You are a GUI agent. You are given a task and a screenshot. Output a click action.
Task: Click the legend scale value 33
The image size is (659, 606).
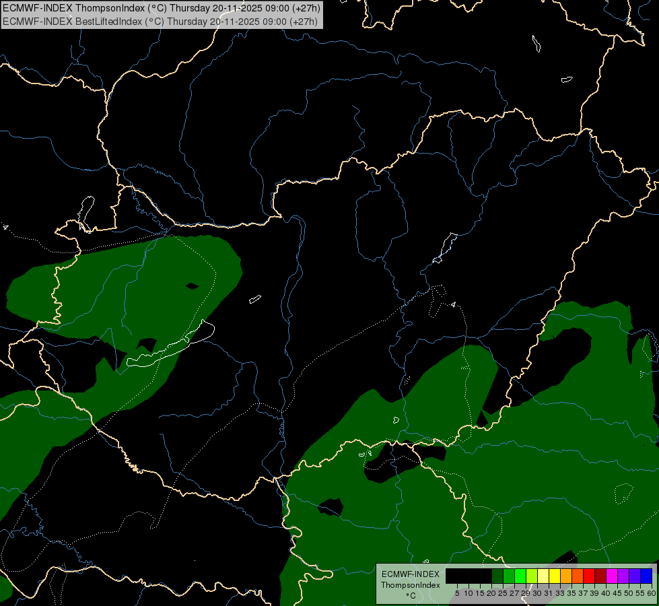(560, 593)
